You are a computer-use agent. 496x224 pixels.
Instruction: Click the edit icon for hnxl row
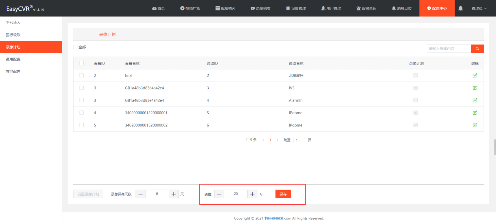point(475,76)
